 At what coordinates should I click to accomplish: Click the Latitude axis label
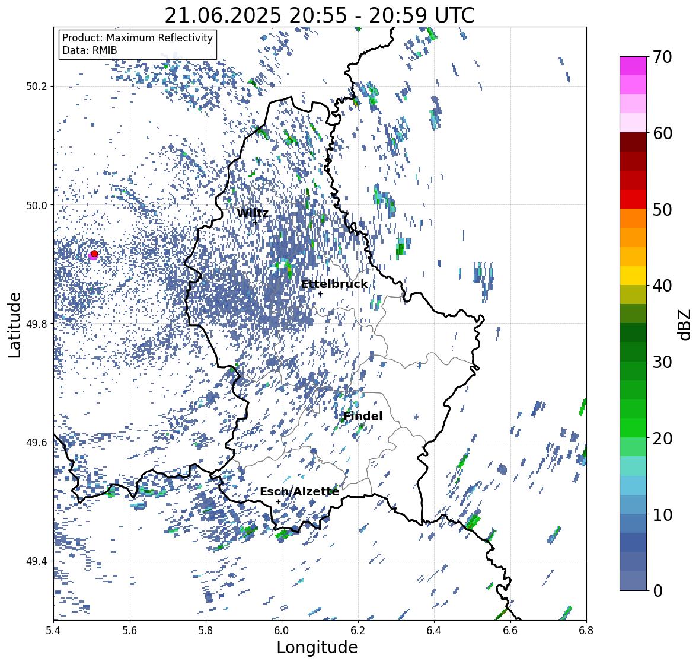(x=15, y=325)
